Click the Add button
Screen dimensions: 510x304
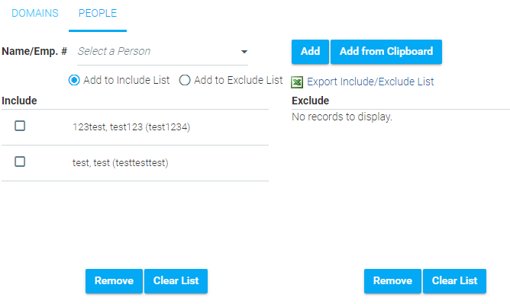click(310, 52)
